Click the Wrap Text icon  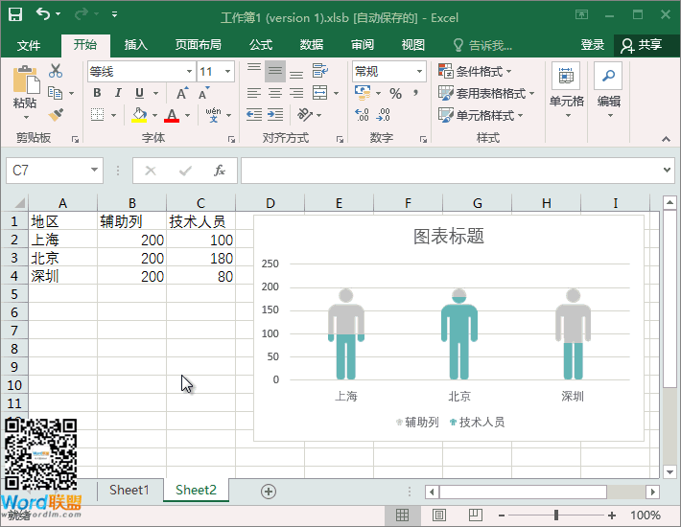coord(320,71)
